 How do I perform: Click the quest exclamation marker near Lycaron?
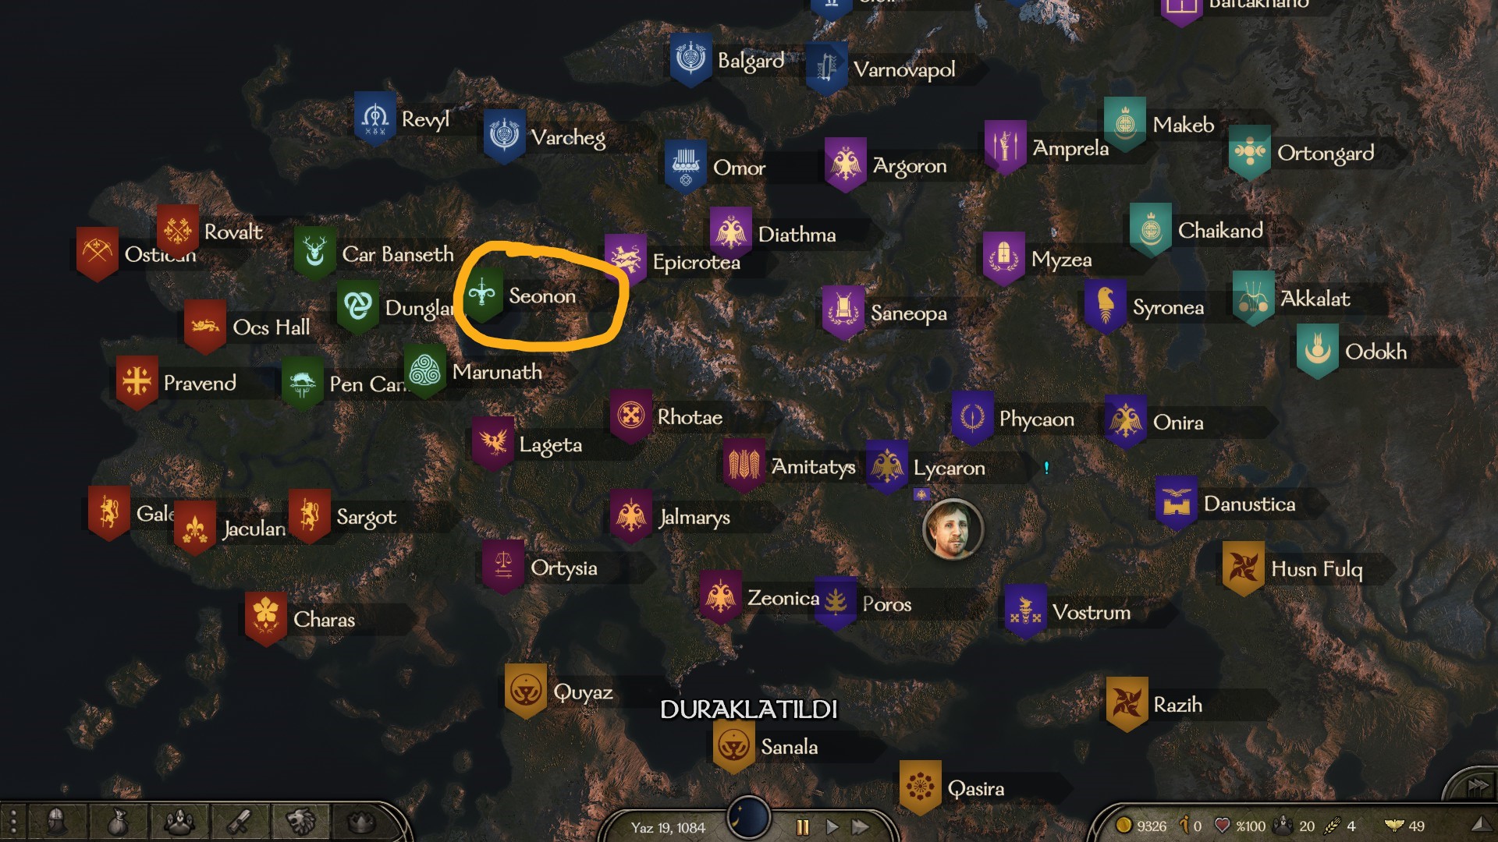[x=1046, y=468]
